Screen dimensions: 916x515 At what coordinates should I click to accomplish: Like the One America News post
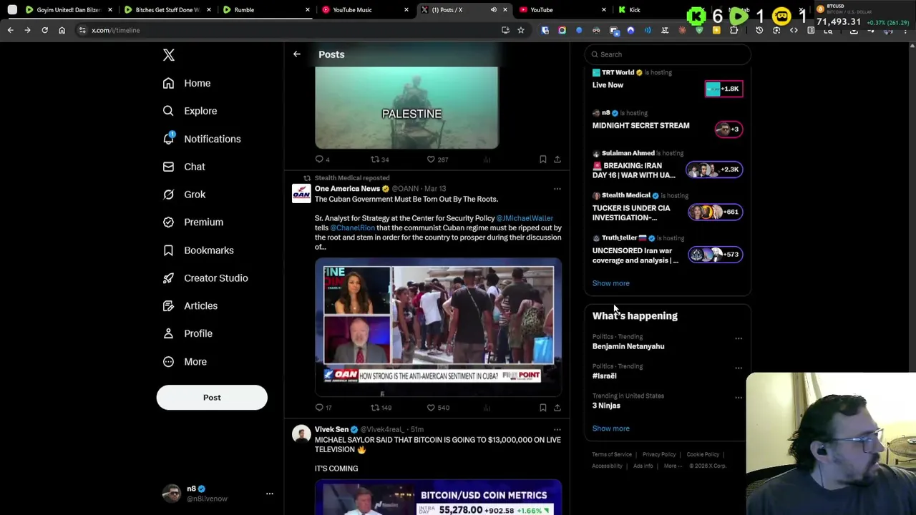pos(438,408)
